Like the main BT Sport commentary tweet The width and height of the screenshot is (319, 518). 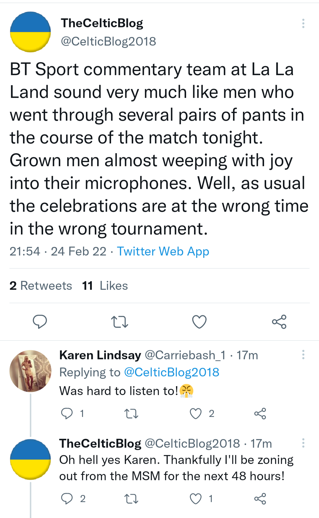click(x=199, y=322)
